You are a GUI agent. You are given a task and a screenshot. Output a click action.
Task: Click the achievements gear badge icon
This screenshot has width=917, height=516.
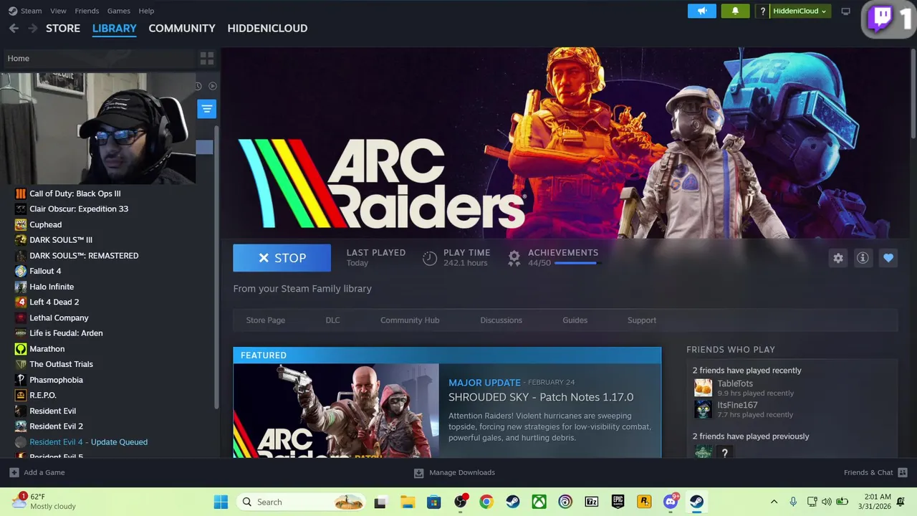(514, 258)
